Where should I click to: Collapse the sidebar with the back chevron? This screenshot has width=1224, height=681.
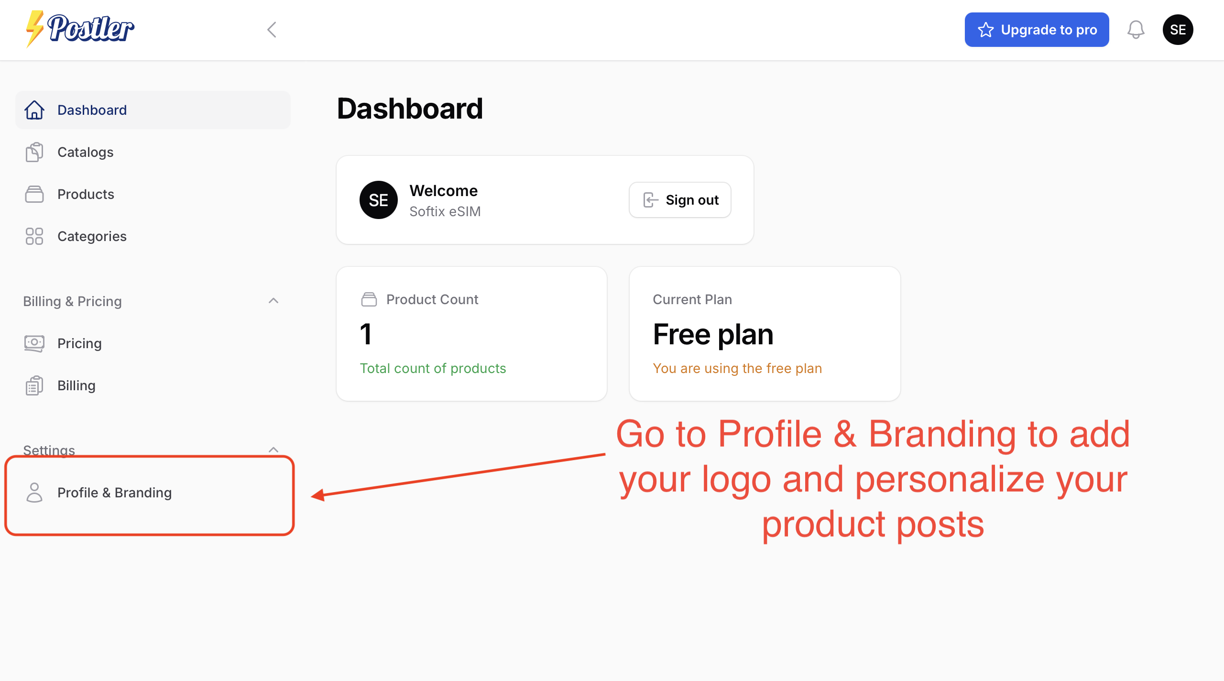(x=271, y=29)
